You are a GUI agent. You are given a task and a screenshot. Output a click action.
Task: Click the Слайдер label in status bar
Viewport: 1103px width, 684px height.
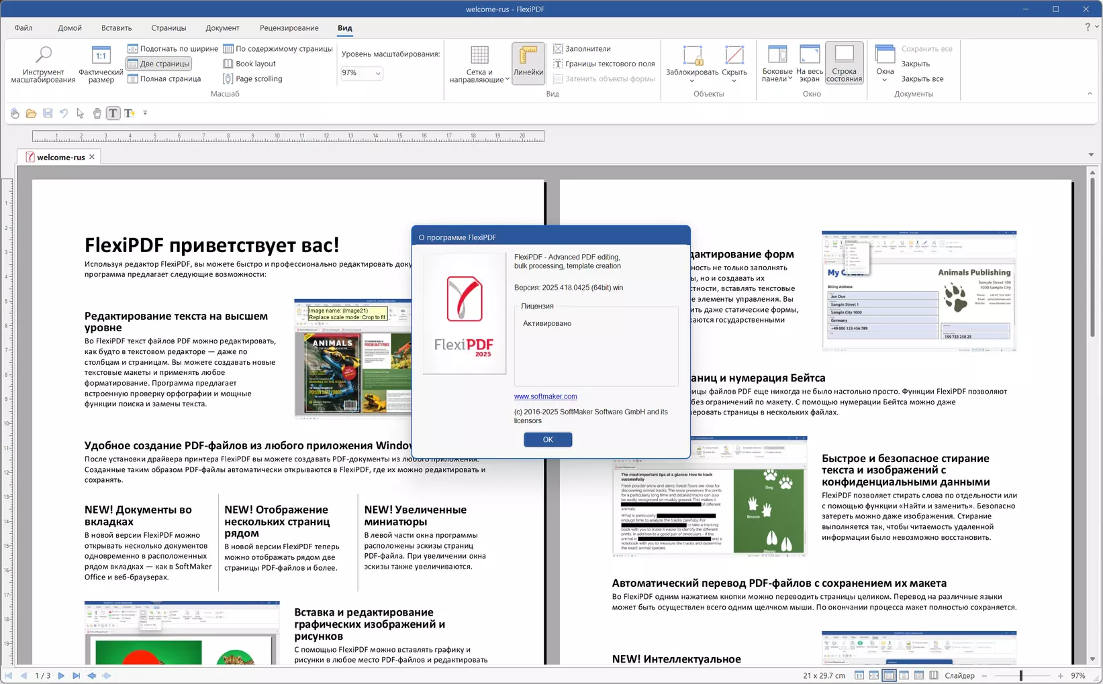959,676
